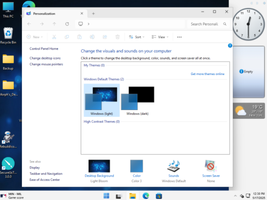Launch Microsoft Edge from the taskbar
This screenshot has height=200, width=267.
click(146, 196)
